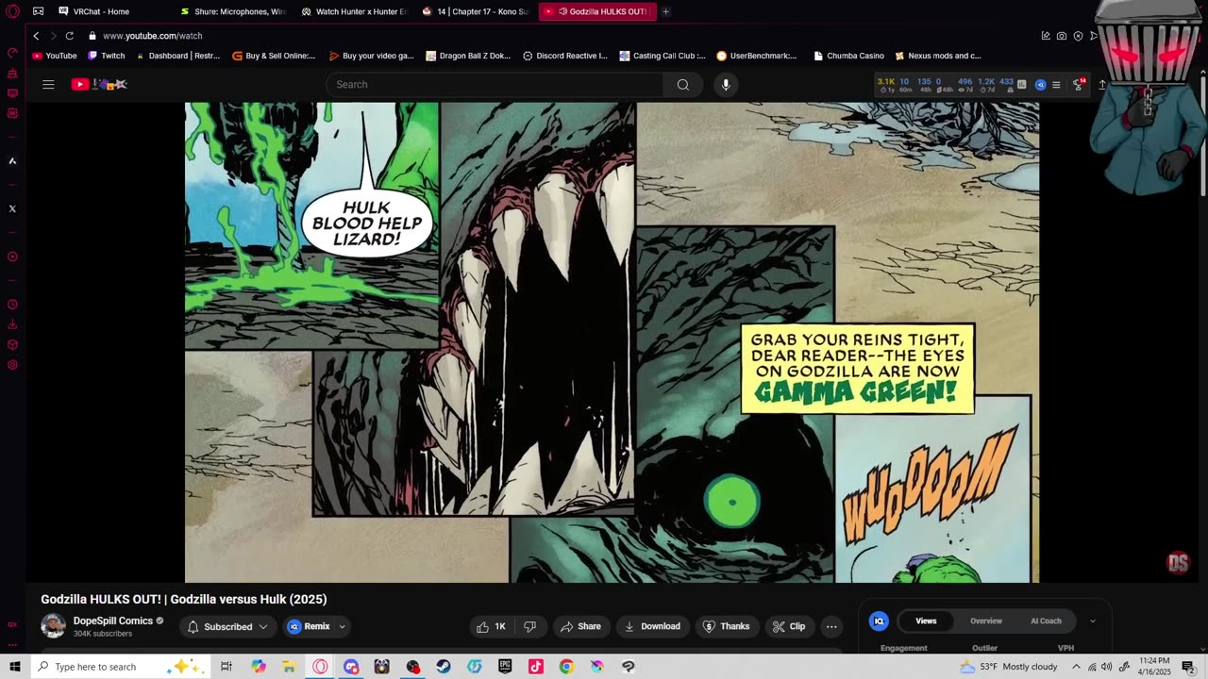Switch to the Views tab in the stats panel
This screenshot has width=1208, height=679.
click(x=926, y=621)
